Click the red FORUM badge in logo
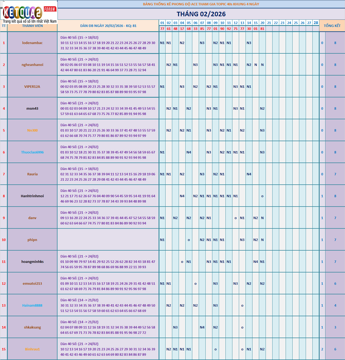 pyautogui.click(x=50, y=9)
